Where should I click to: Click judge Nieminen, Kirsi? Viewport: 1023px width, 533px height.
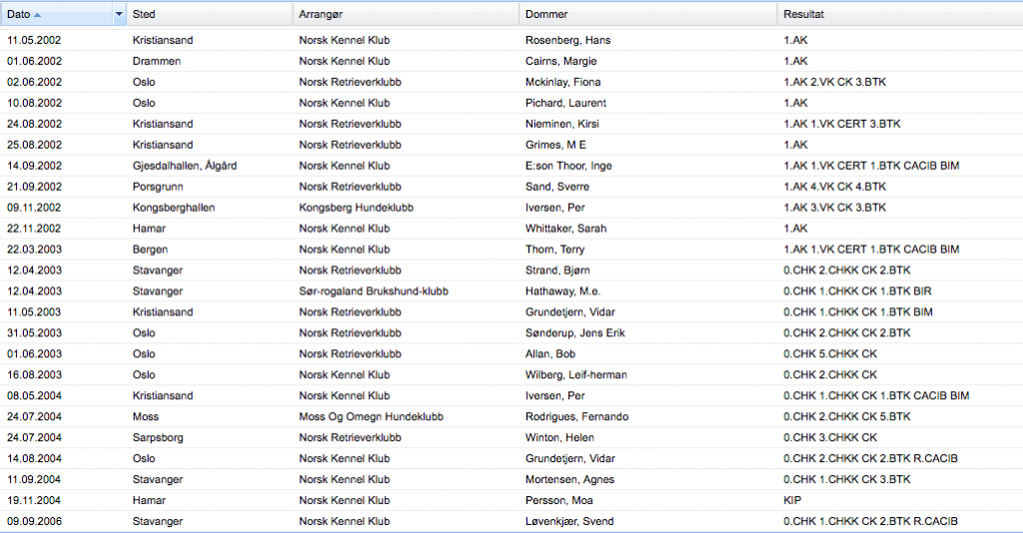tap(561, 123)
